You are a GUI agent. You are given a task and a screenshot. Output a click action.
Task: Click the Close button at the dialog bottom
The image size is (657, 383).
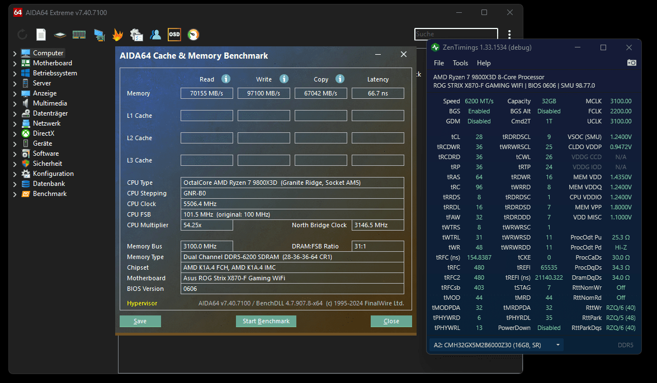(x=391, y=321)
